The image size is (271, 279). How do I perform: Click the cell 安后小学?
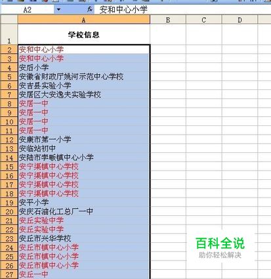pos(84,68)
